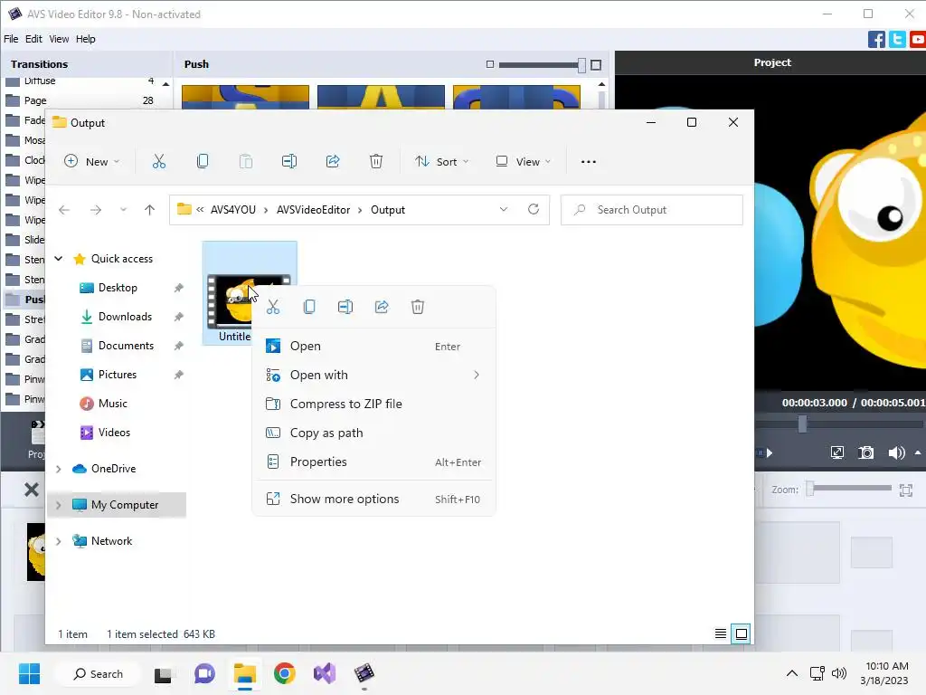
Task: Collapse Quick access tree node
Action: 59,258
